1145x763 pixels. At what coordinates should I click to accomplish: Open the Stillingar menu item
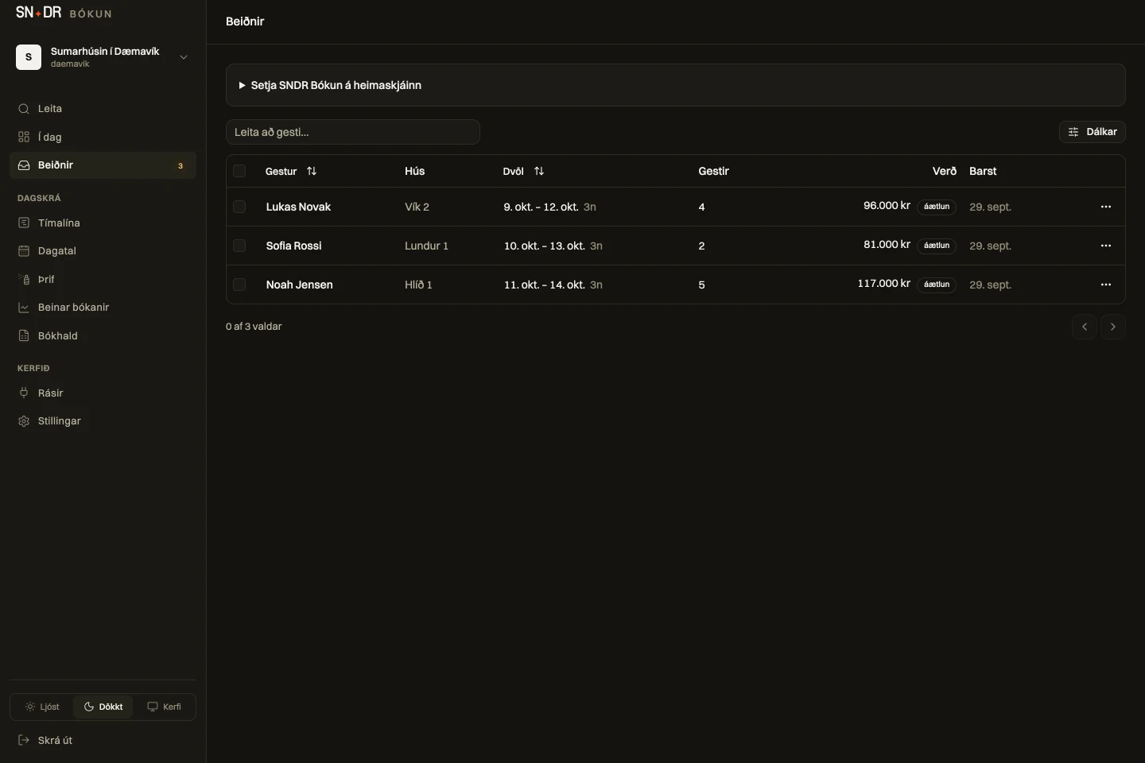tap(103, 420)
